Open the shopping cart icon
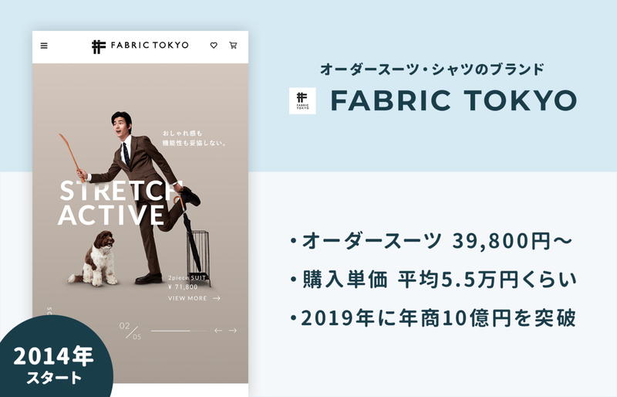The height and width of the screenshot is (397, 617). pyautogui.click(x=233, y=46)
